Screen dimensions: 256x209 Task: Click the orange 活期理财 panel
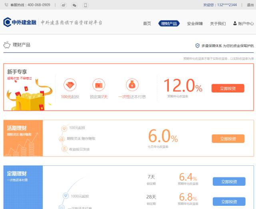[x=23, y=138]
